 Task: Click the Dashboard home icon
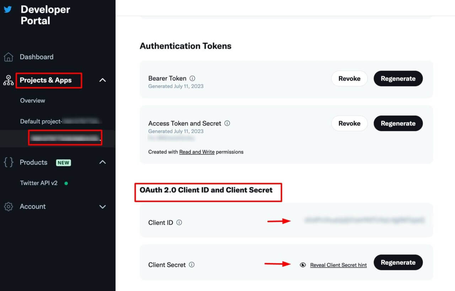[x=8, y=57]
